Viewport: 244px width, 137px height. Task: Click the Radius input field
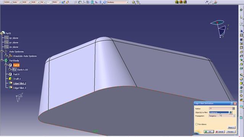220,108
